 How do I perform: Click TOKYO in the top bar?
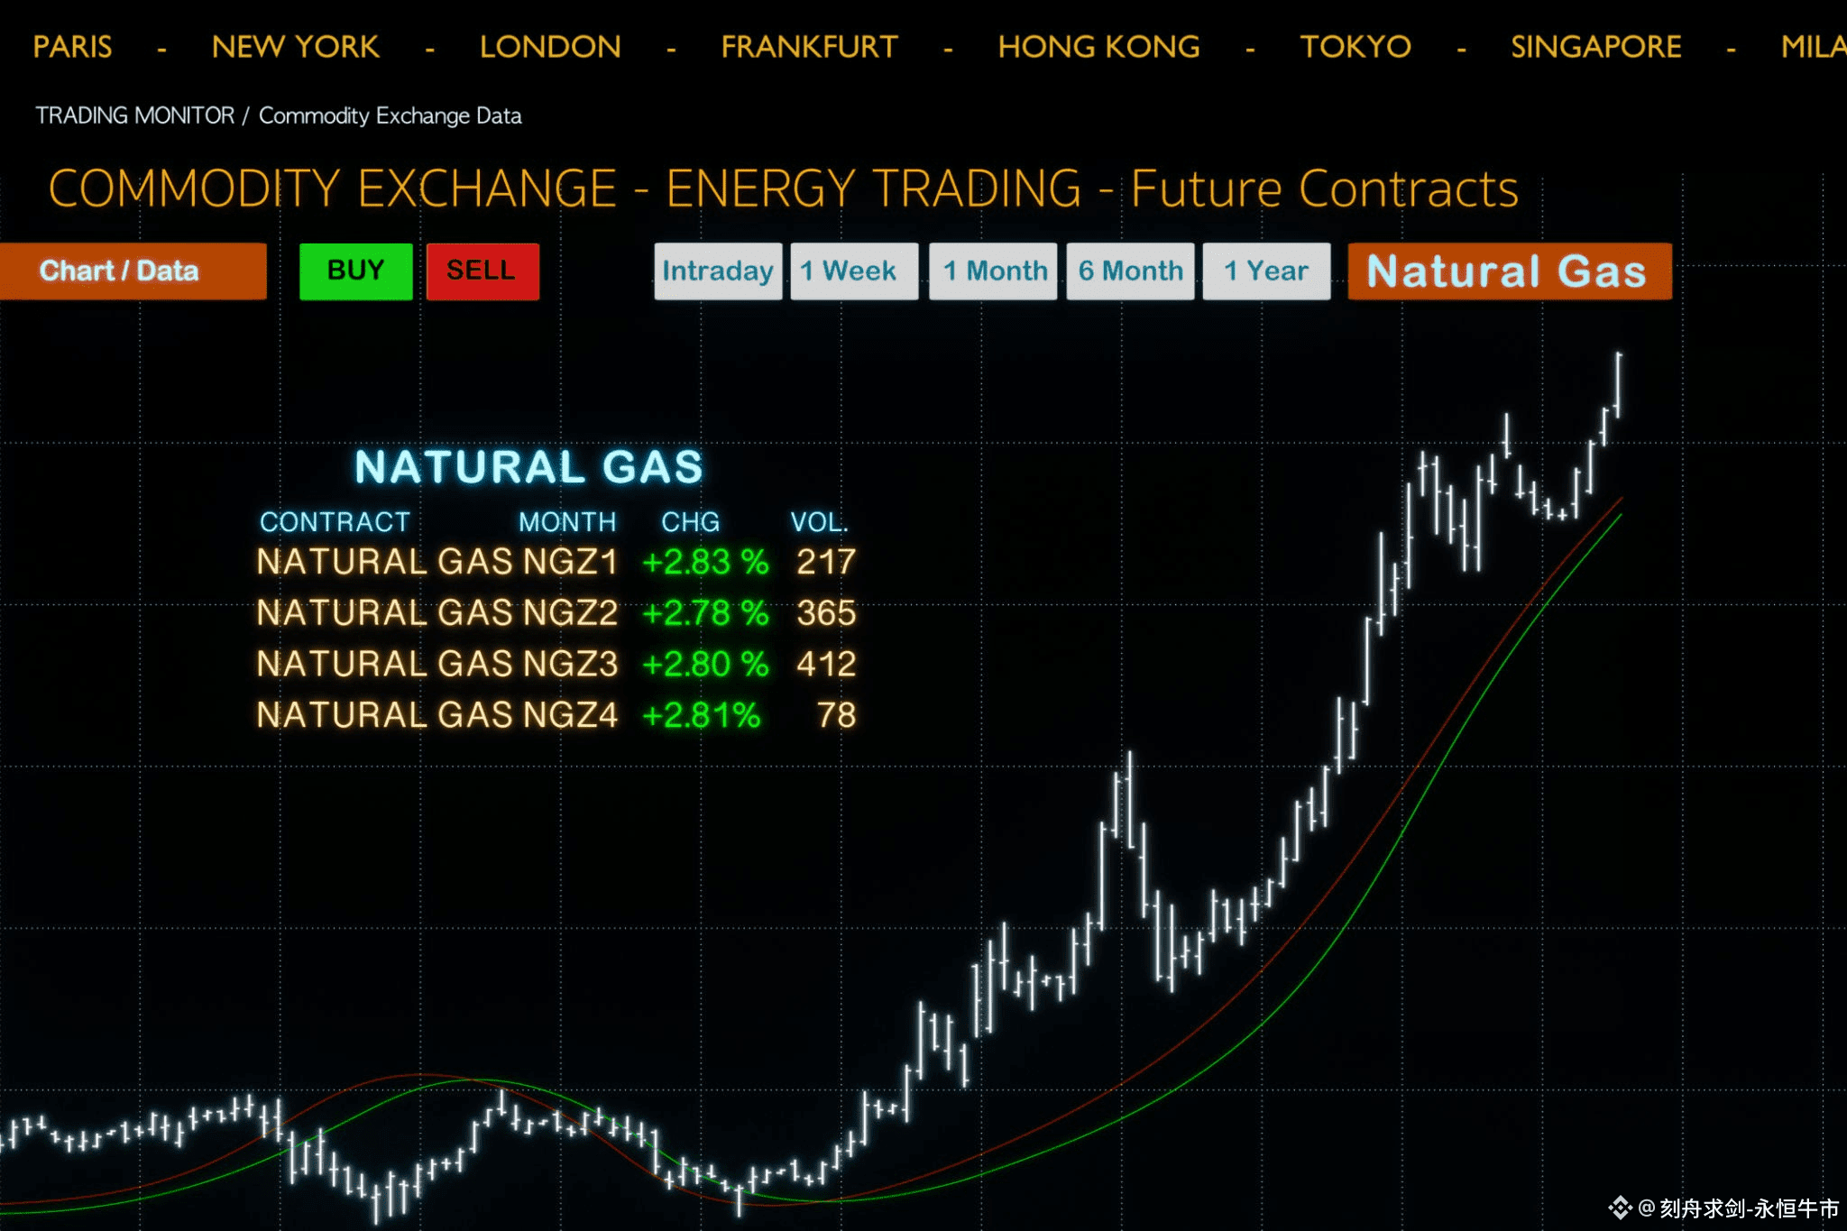point(1355,47)
